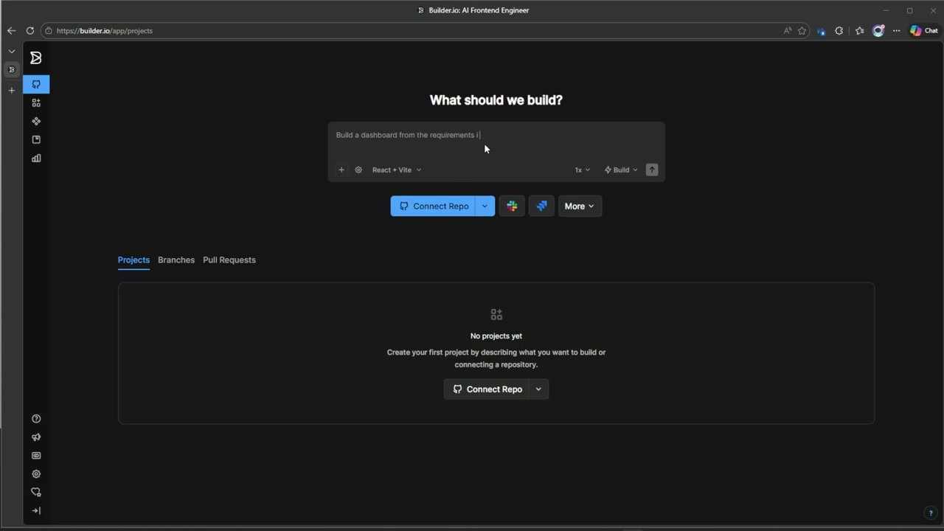The height and width of the screenshot is (531, 944).
Task: Switch to the Branches tab
Action: [176, 260]
